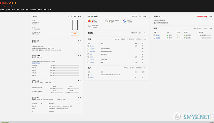Open processor panel gear settings
This screenshot has width=214, height=123.
[78, 55]
